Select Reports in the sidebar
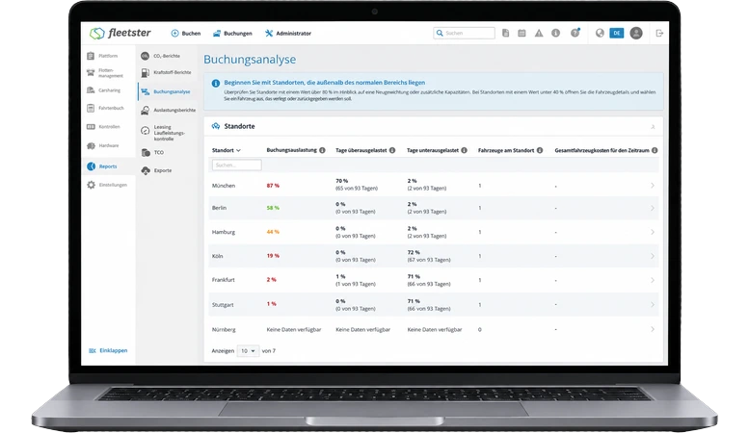Image resolution: width=749 pixels, height=433 pixels. 102,166
